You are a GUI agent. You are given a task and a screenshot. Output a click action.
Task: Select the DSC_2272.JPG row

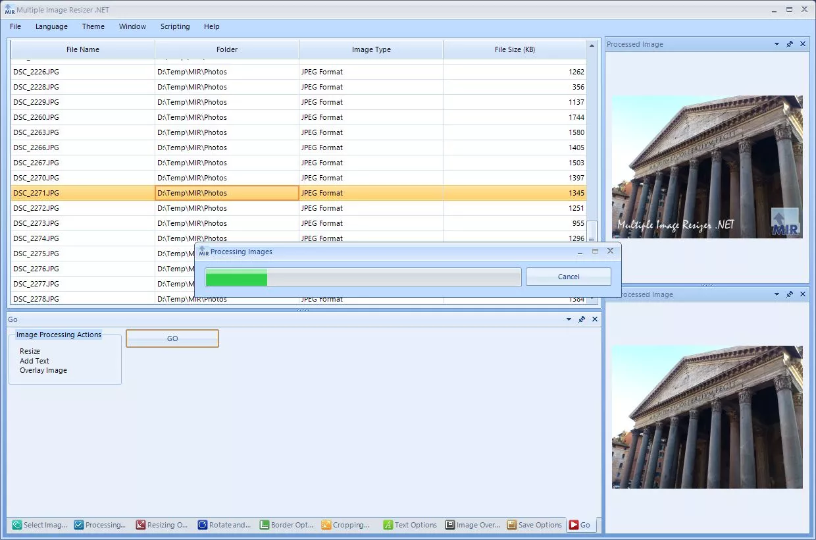298,208
